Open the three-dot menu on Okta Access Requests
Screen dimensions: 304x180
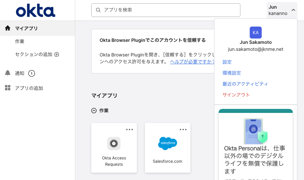click(130, 130)
